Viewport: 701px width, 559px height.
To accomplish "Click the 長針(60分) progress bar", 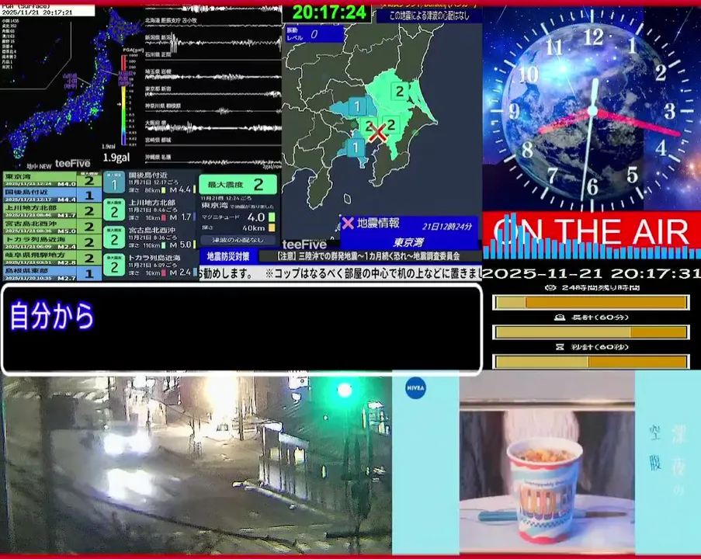I will pos(591,332).
